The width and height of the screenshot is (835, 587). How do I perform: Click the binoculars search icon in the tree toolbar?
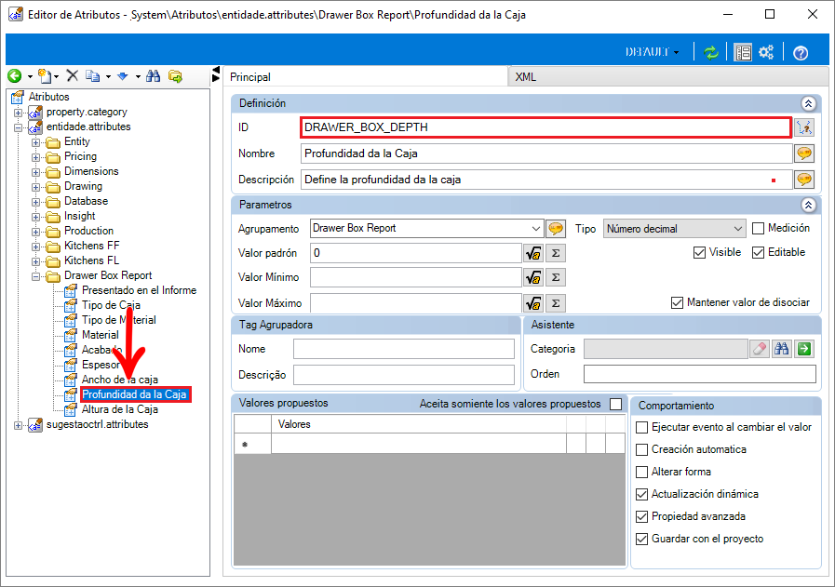pyautogui.click(x=154, y=76)
